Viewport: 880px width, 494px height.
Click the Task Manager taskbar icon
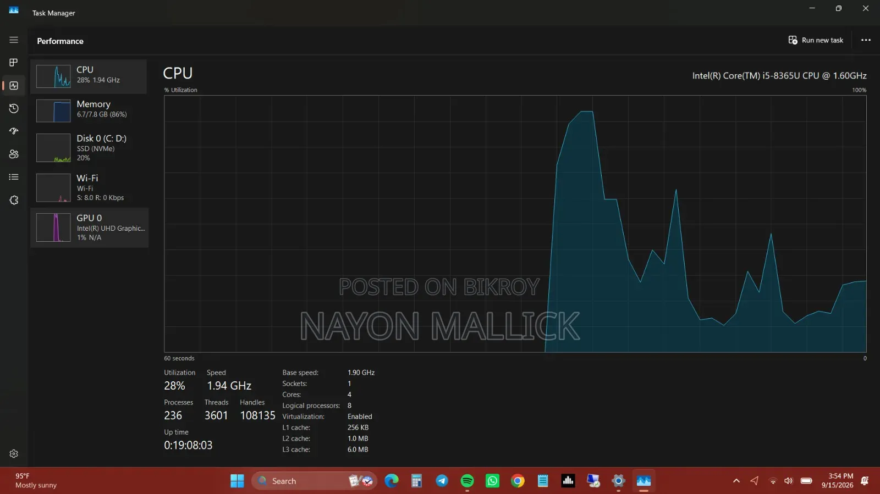pyautogui.click(x=644, y=481)
